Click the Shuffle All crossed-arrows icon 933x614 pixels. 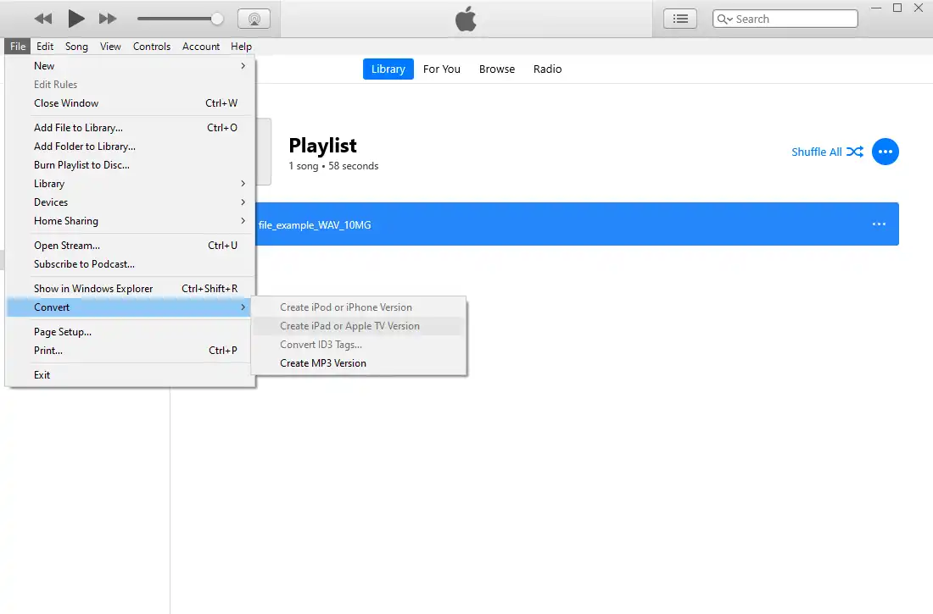click(855, 152)
